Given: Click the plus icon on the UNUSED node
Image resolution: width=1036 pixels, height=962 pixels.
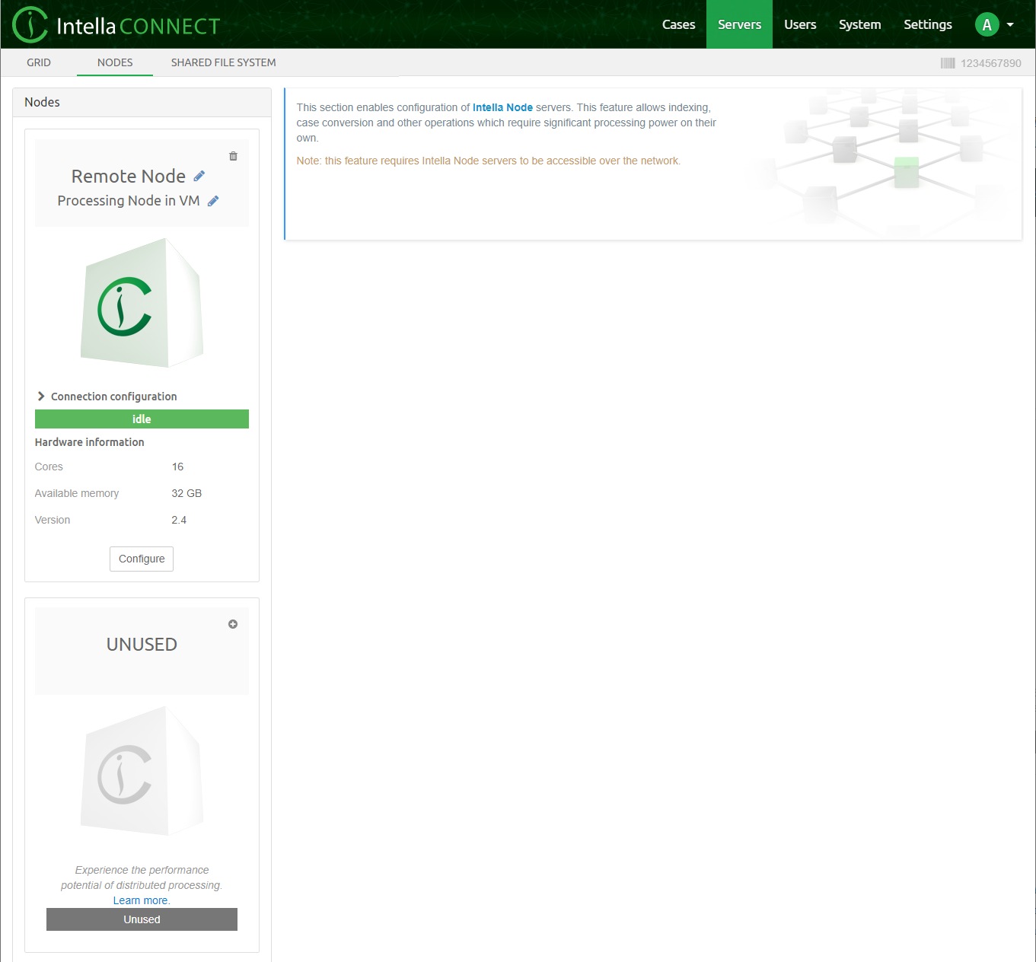Looking at the screenshot, I should (x=233, y=624).
